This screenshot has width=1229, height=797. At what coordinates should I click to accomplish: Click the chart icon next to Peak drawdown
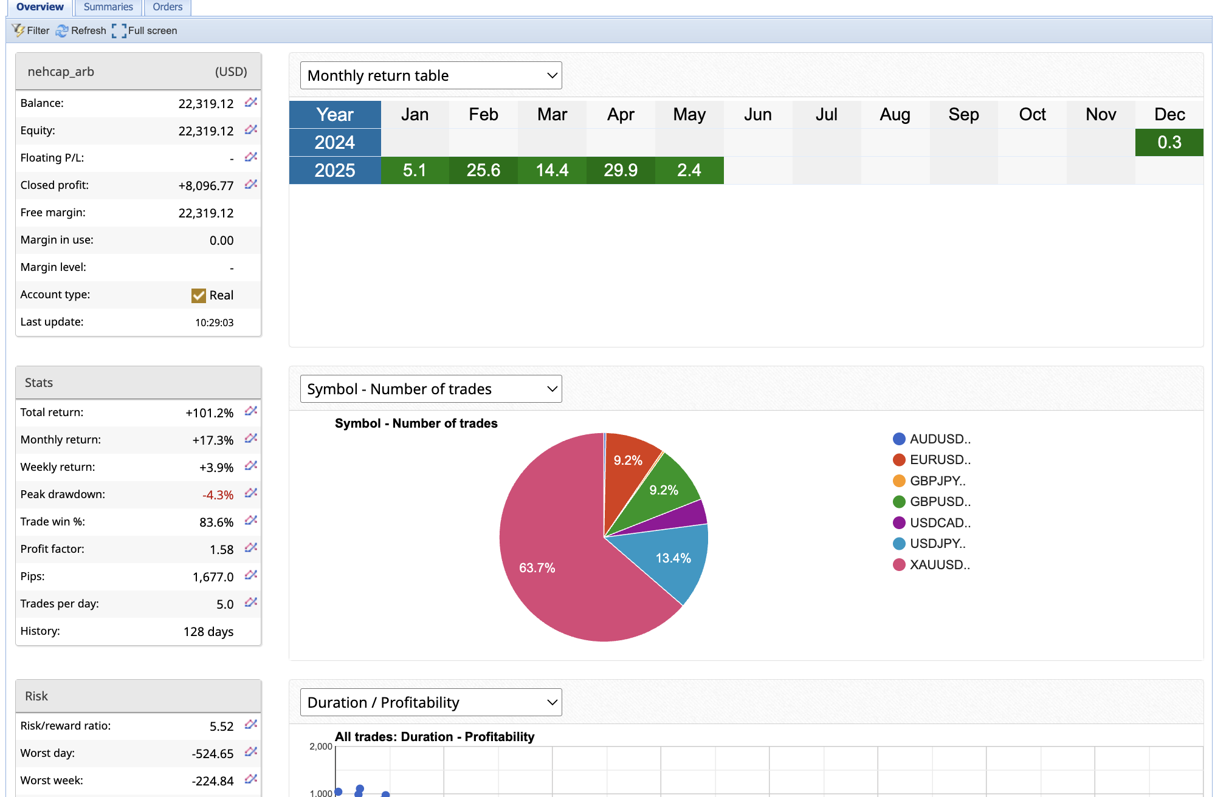coord(250,493)
